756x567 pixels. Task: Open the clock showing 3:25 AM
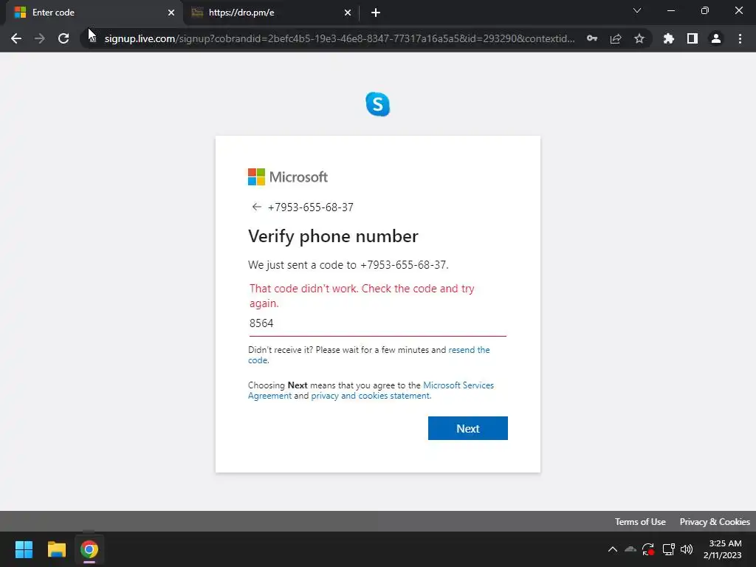tap(723, 549)
